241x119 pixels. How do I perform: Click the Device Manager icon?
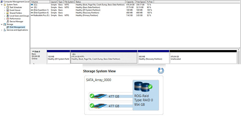pos(8,21)
